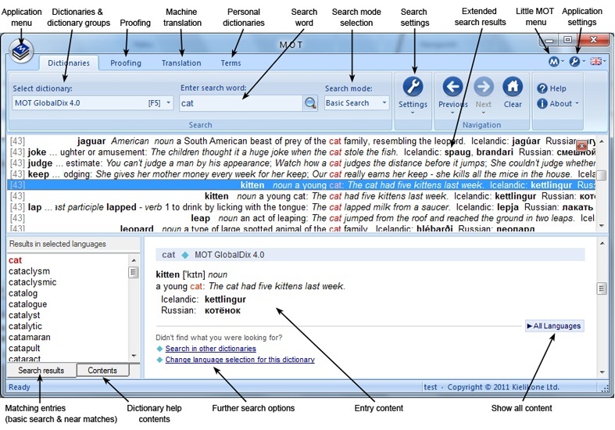Screen dimensions: 615x430
Task: Select the 'leap' extended result row
Action: pyautogui.click(x=301, y=218)
